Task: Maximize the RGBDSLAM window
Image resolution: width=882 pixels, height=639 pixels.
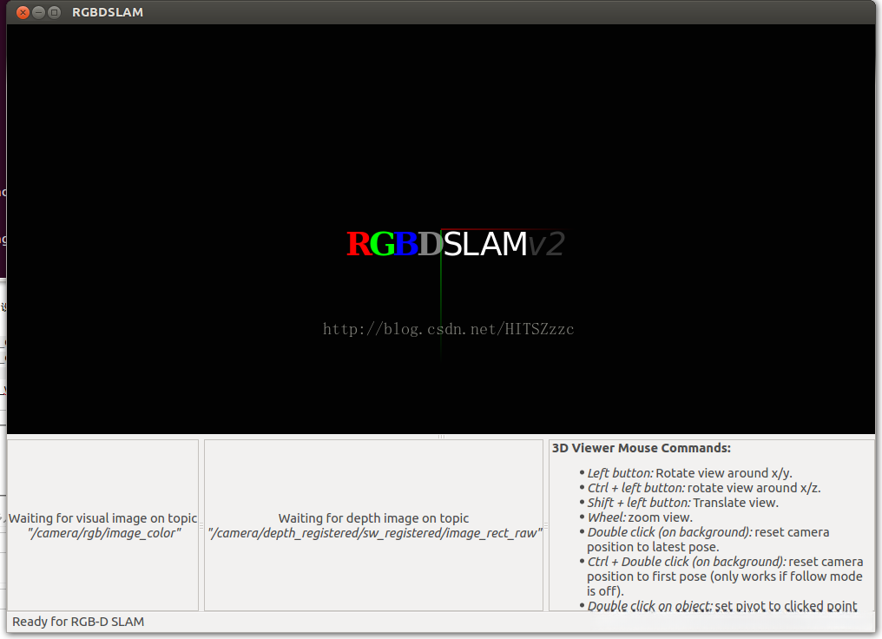Action: 54,12
